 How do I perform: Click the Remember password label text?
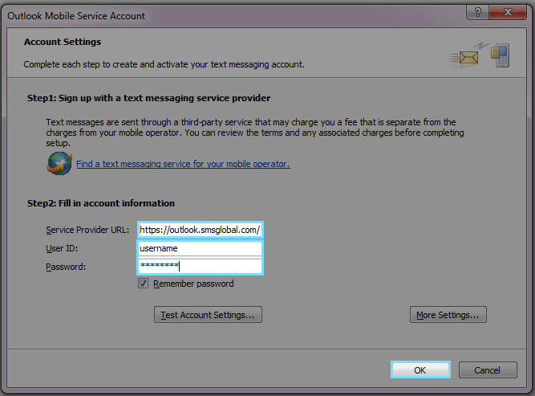point(193,284)
